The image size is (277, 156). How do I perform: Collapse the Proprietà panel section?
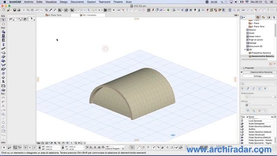point(244,68)
